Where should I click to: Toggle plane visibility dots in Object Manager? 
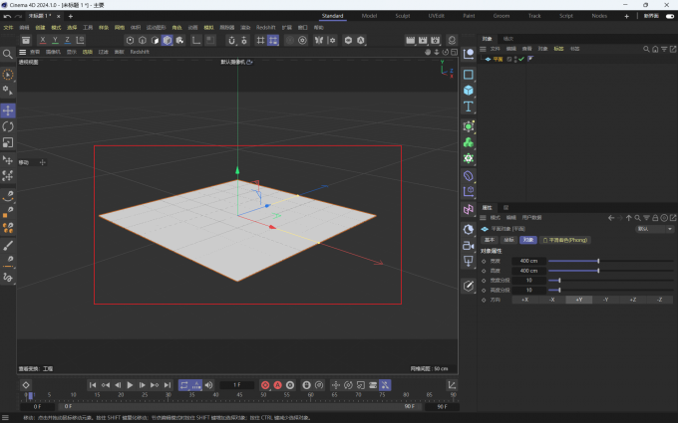pyautogui.click(x=515, y=59)
